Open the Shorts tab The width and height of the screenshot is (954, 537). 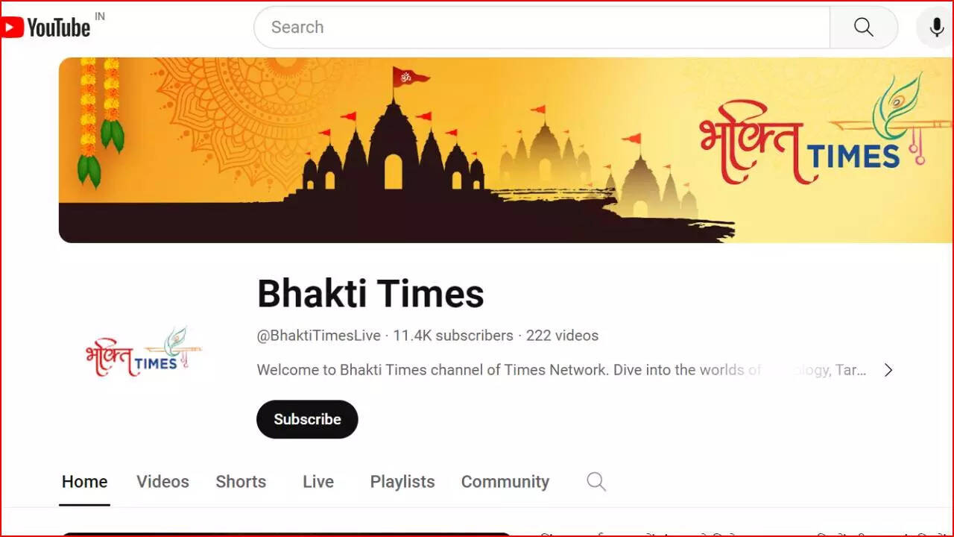[x=241, y=482]
